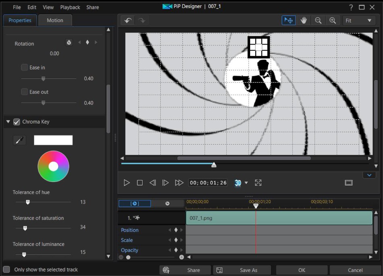The width and height of the screenshot is (383, 276).
Task: Click the Rotation value 0.00
Action: click(54, 53)
